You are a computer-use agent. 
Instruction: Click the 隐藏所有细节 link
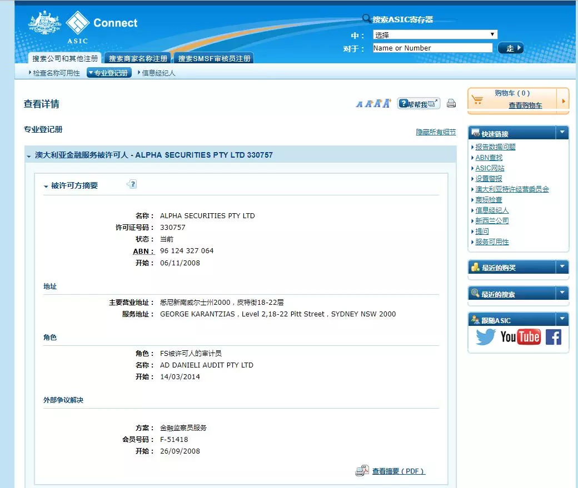pos(436,132)
